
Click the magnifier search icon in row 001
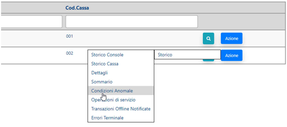208,39
